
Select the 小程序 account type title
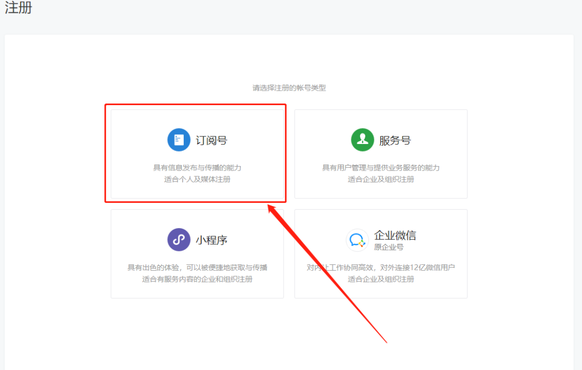coord(212,240)
